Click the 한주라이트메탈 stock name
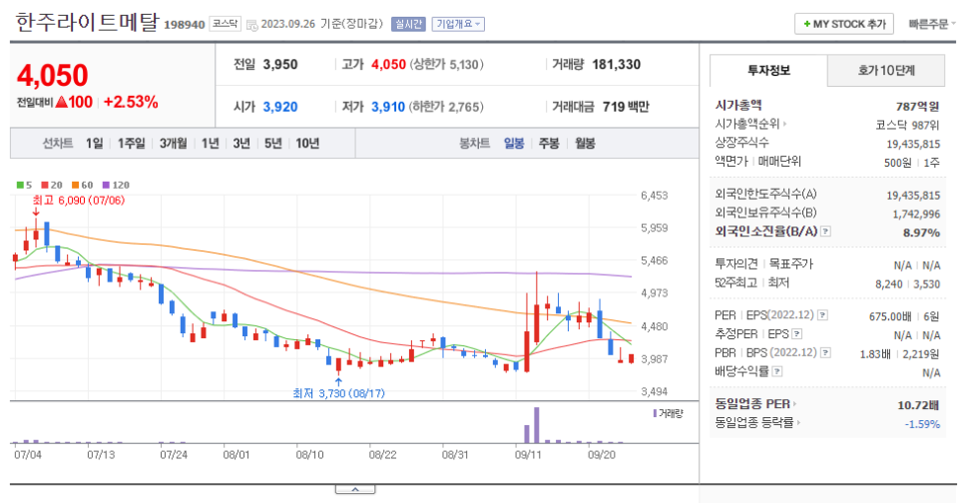This screenshot has width=964, height=503. coord(87,22)
